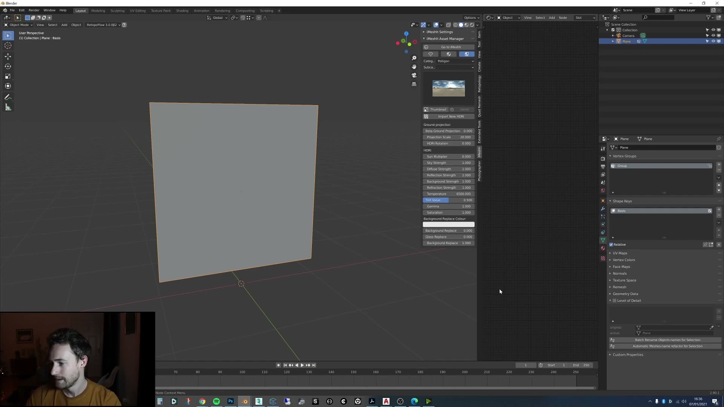Open the node editor Node menu
The height and width of the screenshot is (407, 724).
point(563,18)
